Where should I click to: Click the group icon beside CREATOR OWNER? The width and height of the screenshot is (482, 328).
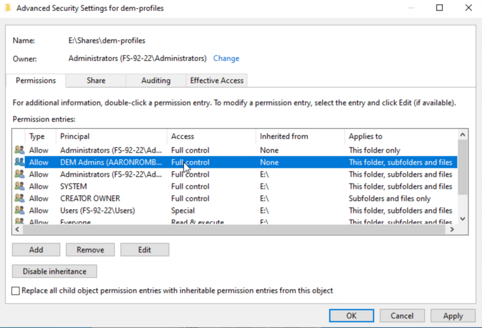coord(19,198)
